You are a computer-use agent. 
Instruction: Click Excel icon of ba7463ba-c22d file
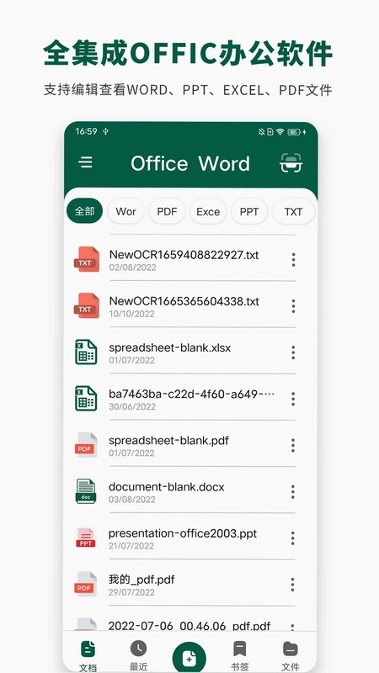point(86,398)
